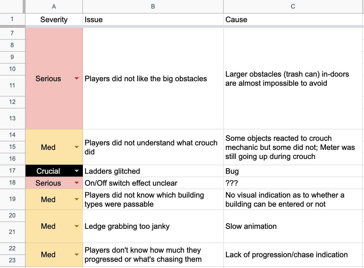This screenshot has height=268, width=364.
Task: Select 'On/Off switch effect unclear' cell
Action: click(x=153, y=183)
